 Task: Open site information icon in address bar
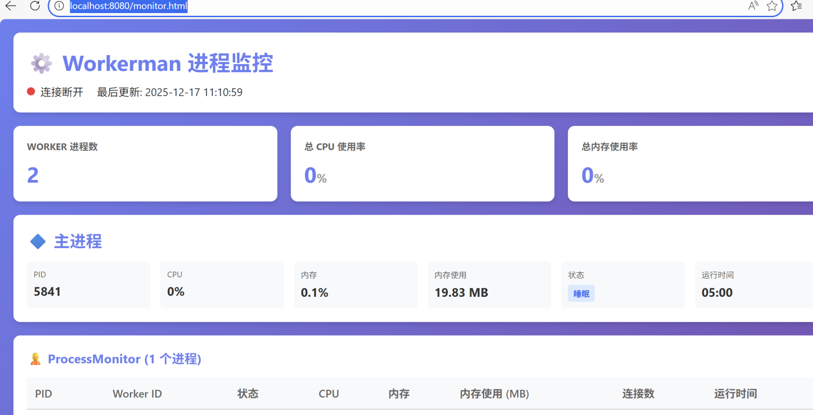tap(59, 6)
